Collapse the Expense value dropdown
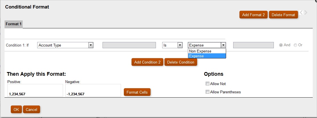Image resolution: width=317 pixels, height=118 pixels. [x=224, y=45]
